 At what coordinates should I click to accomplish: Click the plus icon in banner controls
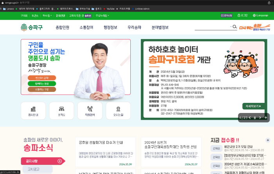[x=266, y=118]
